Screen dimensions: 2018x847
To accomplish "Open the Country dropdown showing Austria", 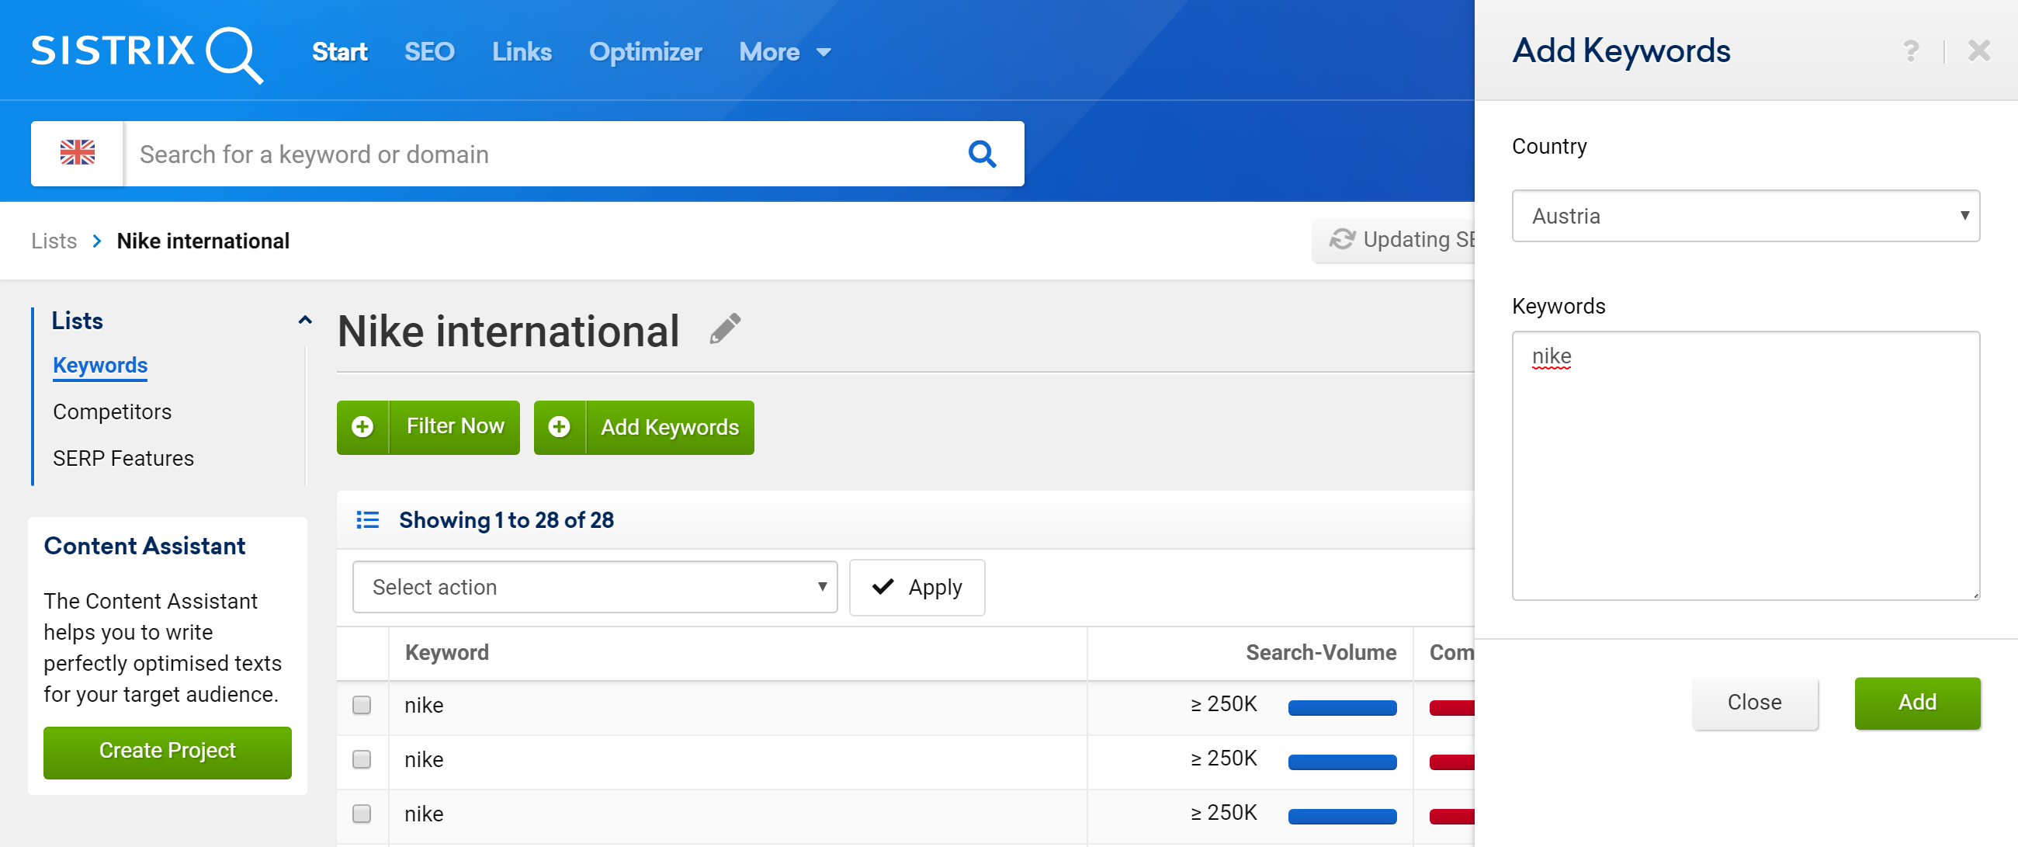I will (x=1746, y=216).
